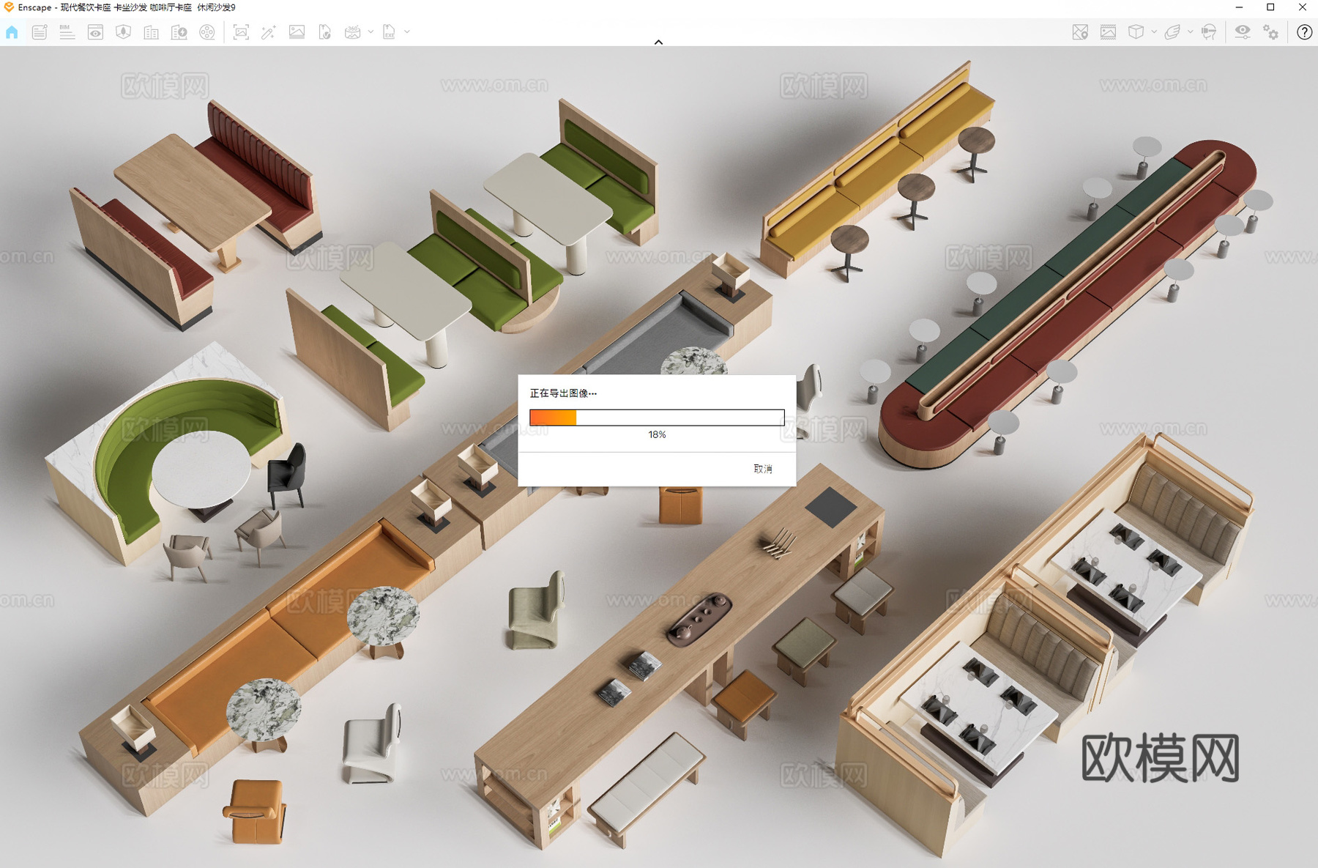The height and width of the screenshot is (868, 1318).
Task: Click the magic wand enhance icon
Action: (269, 32)
